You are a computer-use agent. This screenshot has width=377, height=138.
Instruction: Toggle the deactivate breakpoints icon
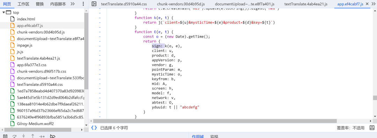pyautogui.click(x=53, y=136)
